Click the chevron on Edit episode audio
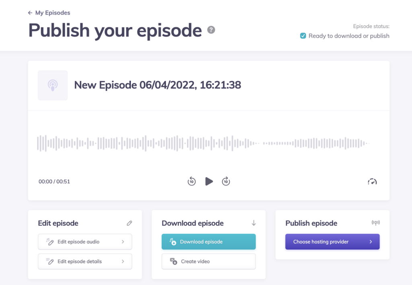 (x=123, y=242)
